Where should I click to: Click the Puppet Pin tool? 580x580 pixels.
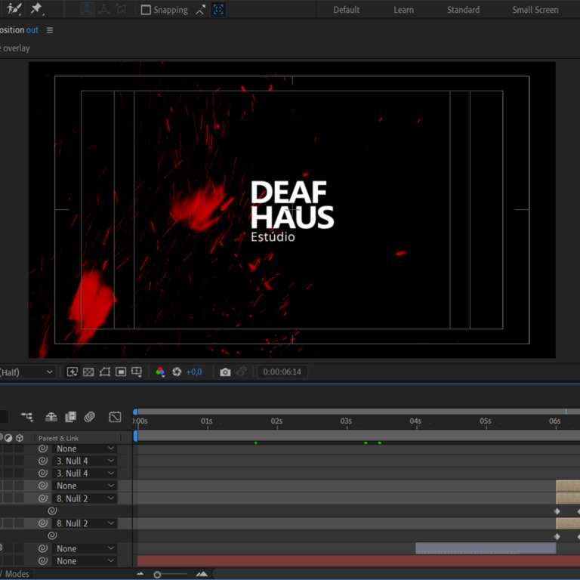point(35,9)
